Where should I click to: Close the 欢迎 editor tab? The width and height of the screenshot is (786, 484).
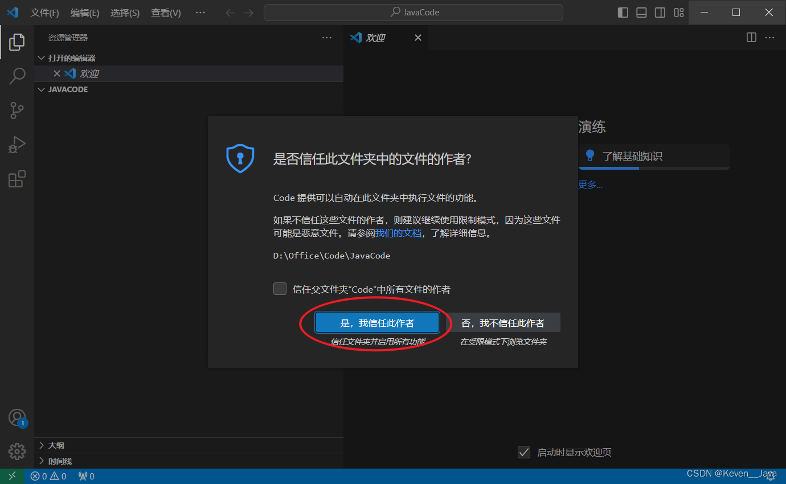click(x=418, y=38)
